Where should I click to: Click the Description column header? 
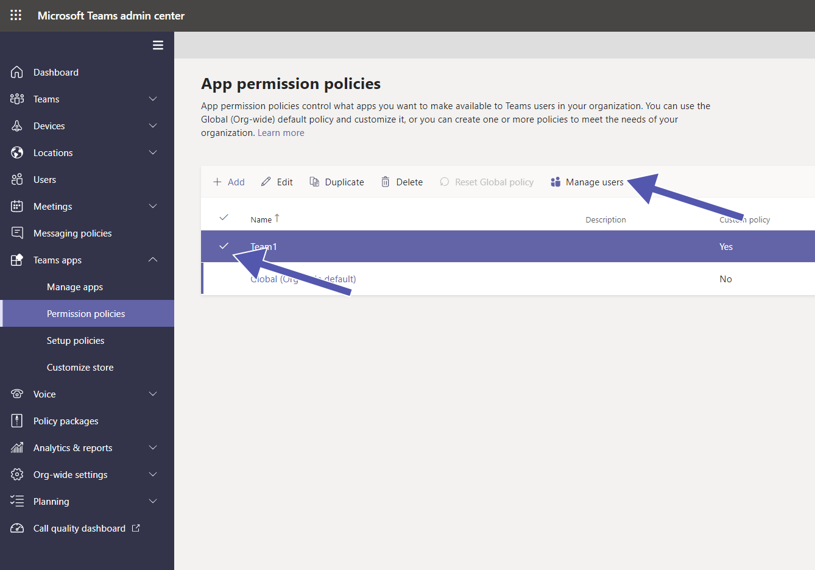click(x=605, y=219)
